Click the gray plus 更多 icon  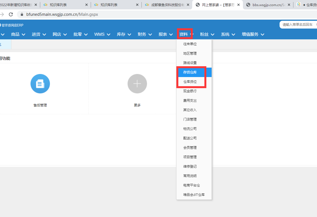[x=137, y=84]
